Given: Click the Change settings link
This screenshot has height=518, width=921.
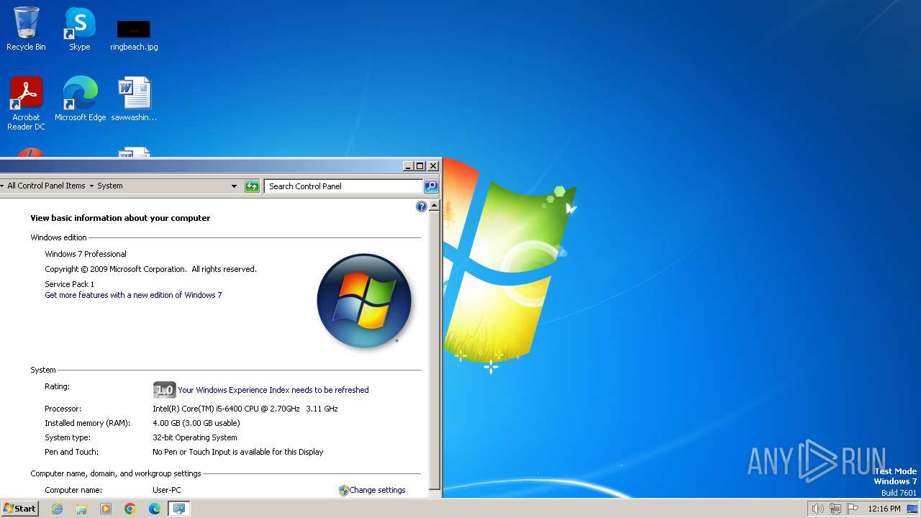Looking at the screenshot, I should pos(377,490).
